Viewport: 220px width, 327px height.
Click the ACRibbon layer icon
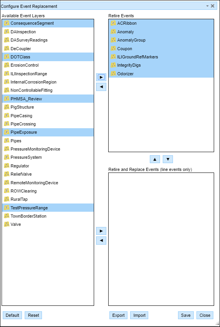[x=113, y=23]
